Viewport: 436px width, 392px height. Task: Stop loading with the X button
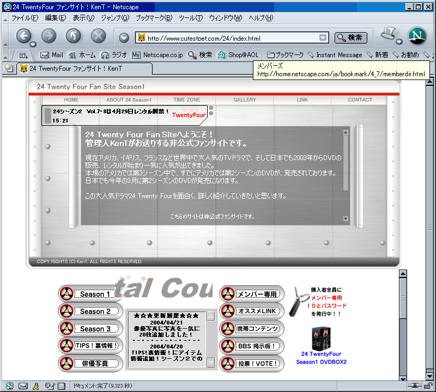[99, 36]
